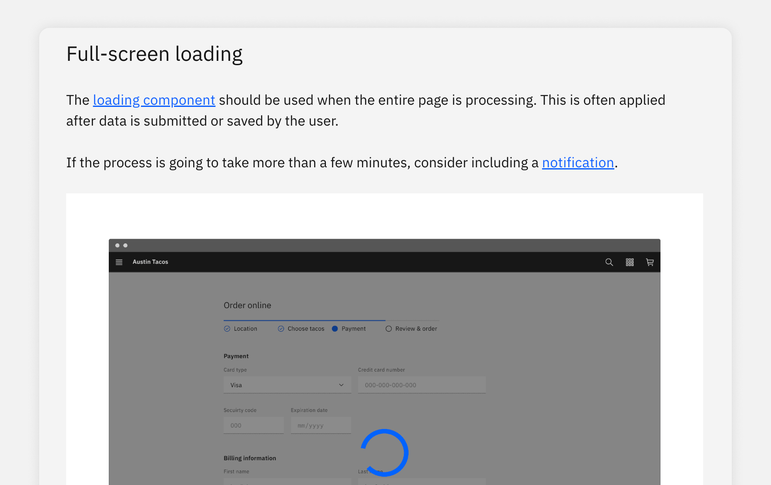
Task: Open the app switcher grid icon
Action: [x=630, y=262]
